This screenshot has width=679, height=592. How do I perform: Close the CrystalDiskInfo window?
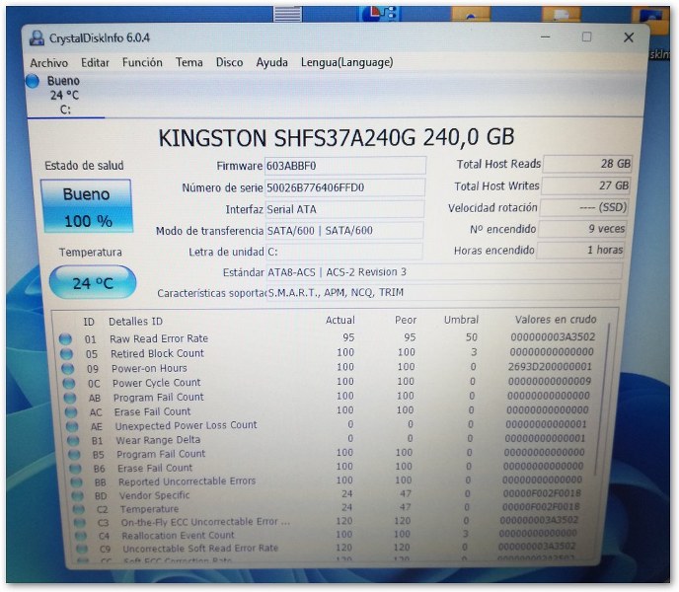pyautogui.click(x=629, y=37)
